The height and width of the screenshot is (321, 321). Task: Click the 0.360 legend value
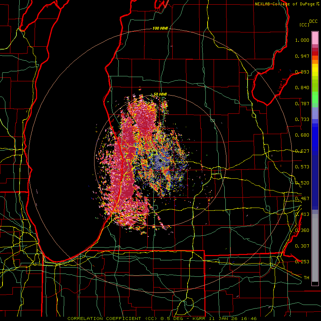[302, 230]
